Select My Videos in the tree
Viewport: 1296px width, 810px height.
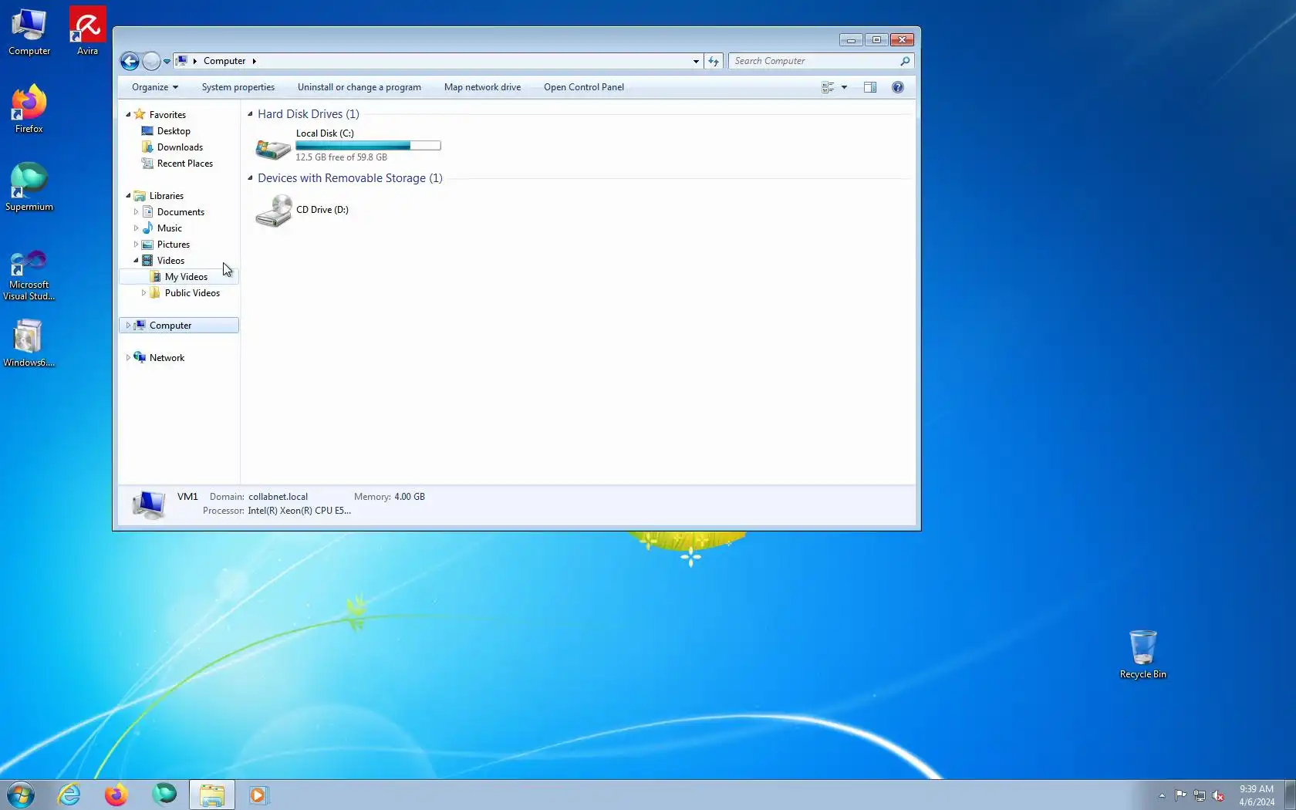point(186,277)
